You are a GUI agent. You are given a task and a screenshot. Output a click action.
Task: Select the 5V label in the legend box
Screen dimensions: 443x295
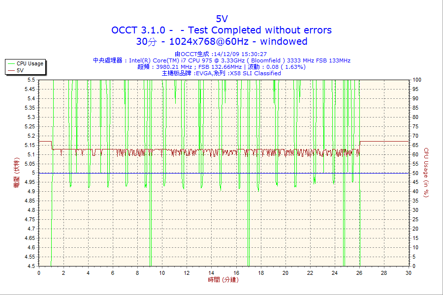(x=20, y=70)
